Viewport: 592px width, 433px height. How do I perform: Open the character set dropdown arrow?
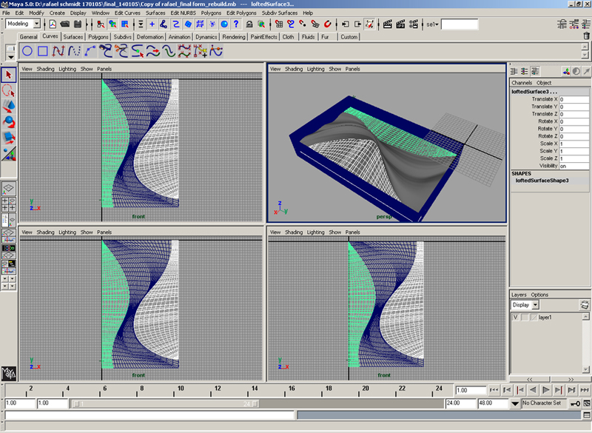pyautogui.click(x=515, y=403)
